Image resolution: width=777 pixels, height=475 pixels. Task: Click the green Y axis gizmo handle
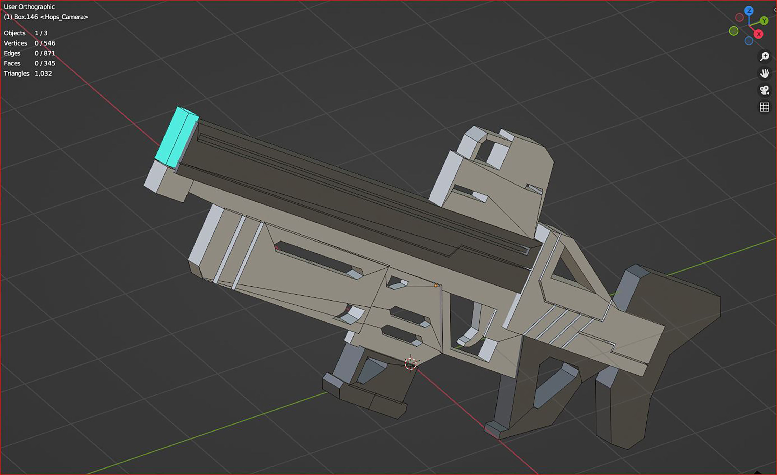pos(764,21)
